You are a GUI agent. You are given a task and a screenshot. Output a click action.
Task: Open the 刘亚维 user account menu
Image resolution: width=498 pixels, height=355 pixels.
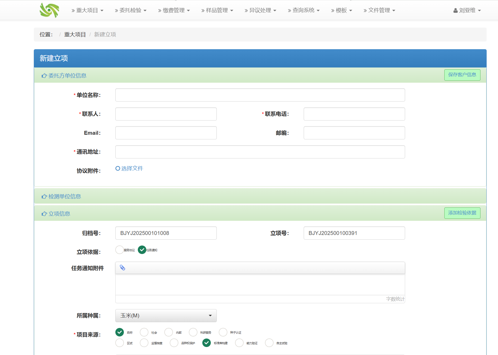pos(467,10)
